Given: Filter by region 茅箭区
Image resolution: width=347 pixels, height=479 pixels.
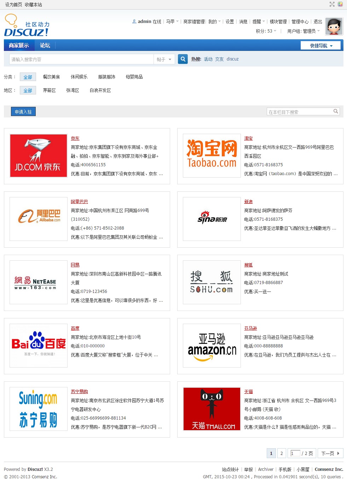Looking at the screenshot, I should [49, 91].
